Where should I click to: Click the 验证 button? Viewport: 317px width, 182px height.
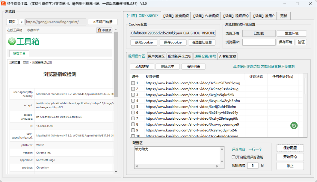pos(301,42)
